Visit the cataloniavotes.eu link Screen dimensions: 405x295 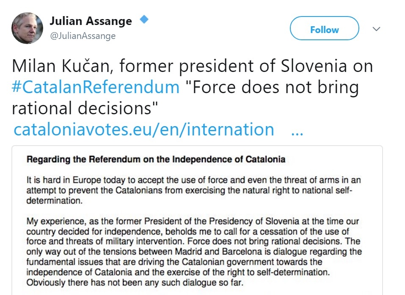pos(144,129)
